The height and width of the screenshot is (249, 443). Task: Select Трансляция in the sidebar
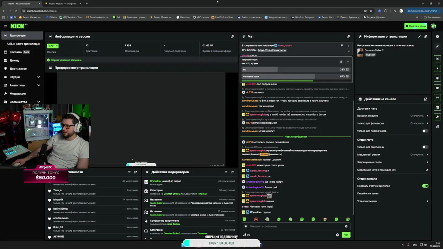(x=22, y=36)
